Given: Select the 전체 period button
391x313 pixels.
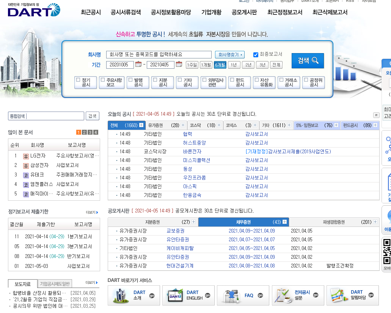Looking at the screenshot, I should pyautogui.click(x=276, y=65).
